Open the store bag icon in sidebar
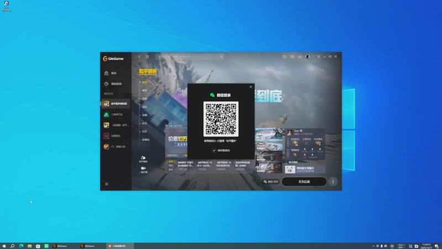Viewport: 442px width, 249px height. 106,73
